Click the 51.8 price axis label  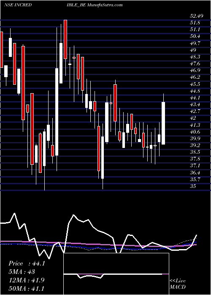coord(195,23)
